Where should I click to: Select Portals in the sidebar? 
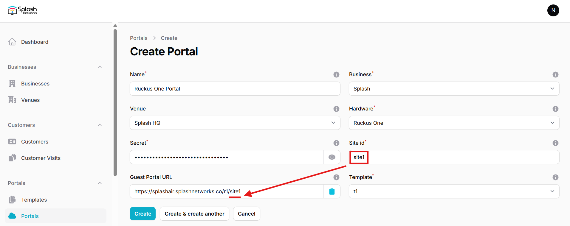(55, 216)
